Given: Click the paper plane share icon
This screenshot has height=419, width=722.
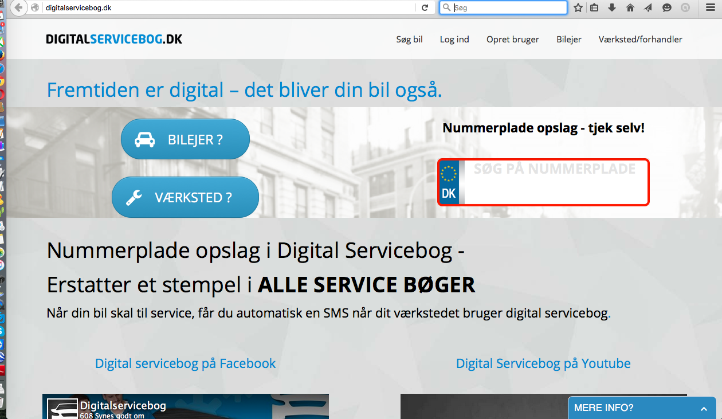Looking at the screenshot, I should pyautogui.click(x=648, y=7).
